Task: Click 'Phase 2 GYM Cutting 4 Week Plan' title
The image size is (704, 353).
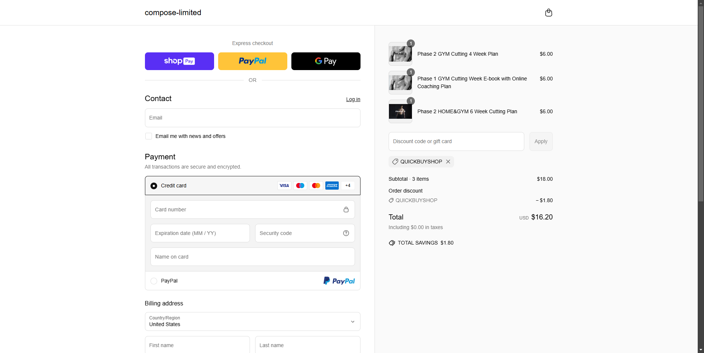Action: coord(458,54)
